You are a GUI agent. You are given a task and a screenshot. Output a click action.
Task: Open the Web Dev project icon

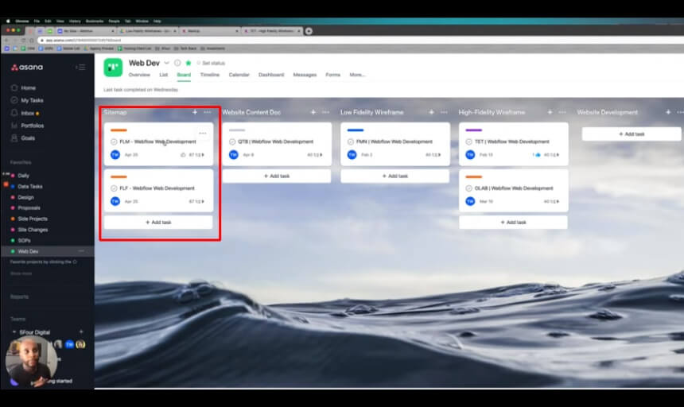tap(113, 68)
